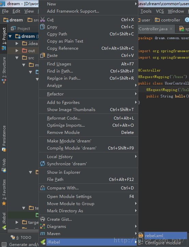The height and width of the screenshot is (247, 189).
Task: Expand the out folder node
Action: tap(17, 50)
